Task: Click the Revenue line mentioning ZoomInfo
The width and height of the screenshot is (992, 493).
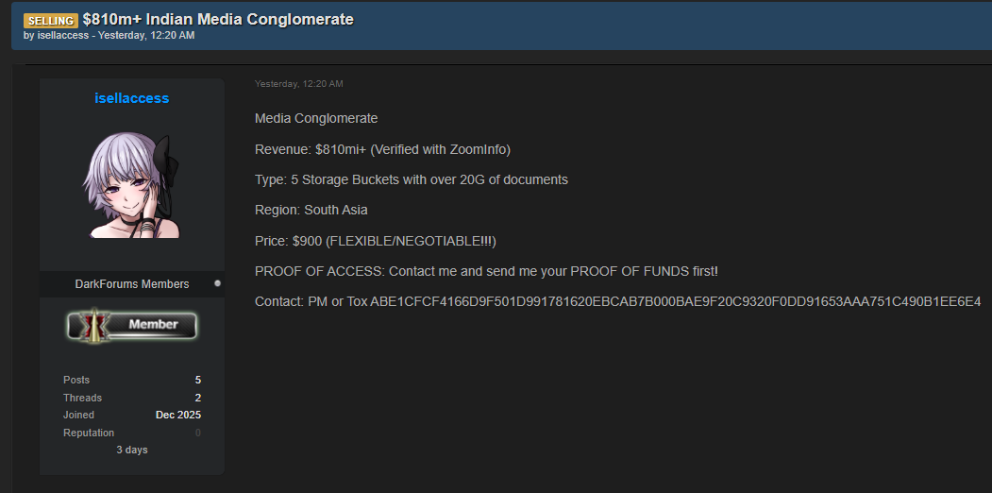Action: coord(382,149)
